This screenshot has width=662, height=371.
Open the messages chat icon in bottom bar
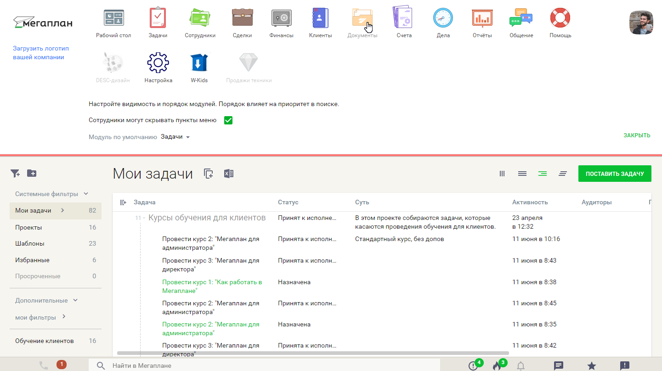pyautogui.click(x=559, y=366)
